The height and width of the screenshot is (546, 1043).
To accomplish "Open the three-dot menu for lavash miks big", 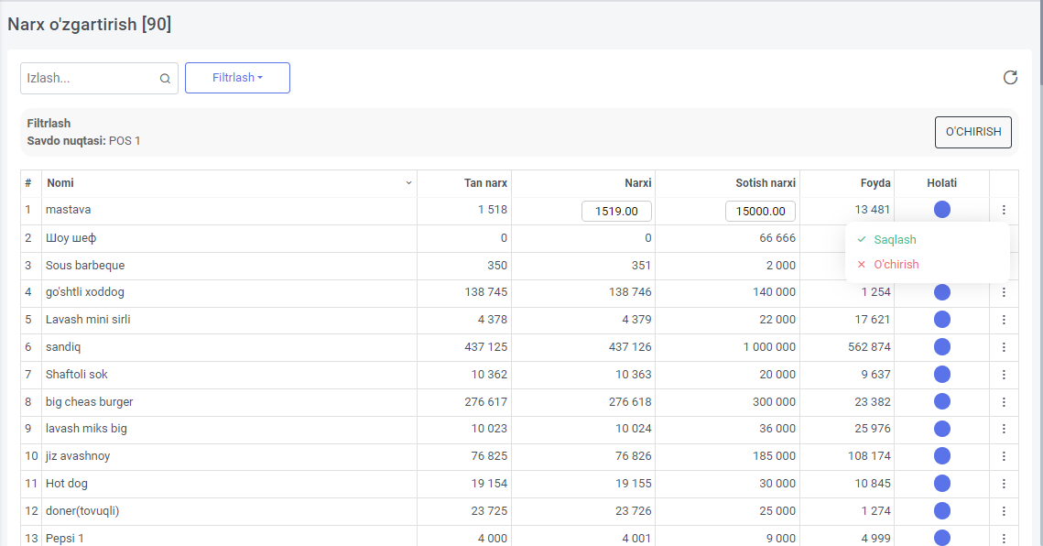I will [1004, 429].
